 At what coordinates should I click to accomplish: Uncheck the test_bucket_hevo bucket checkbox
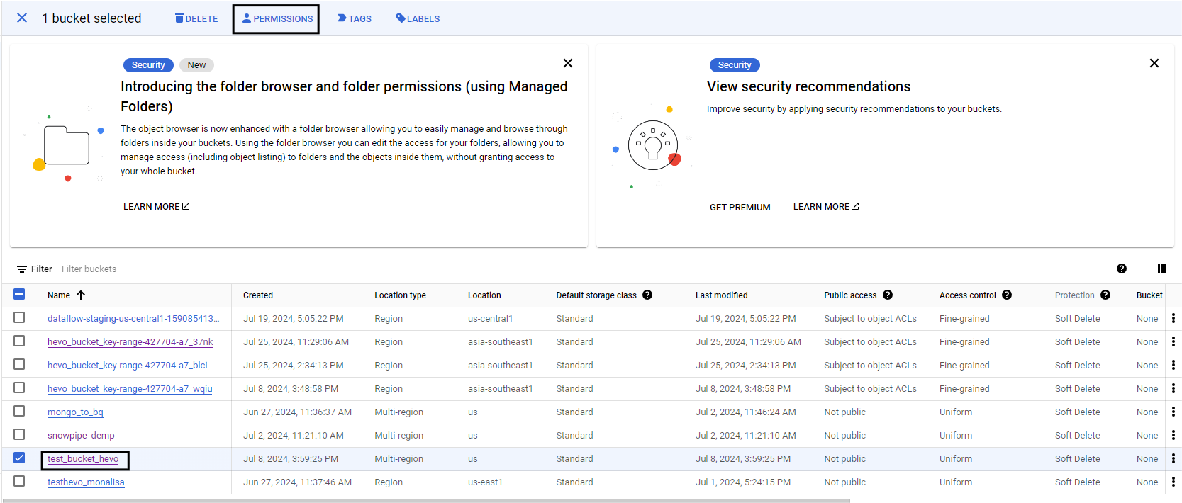19,458
